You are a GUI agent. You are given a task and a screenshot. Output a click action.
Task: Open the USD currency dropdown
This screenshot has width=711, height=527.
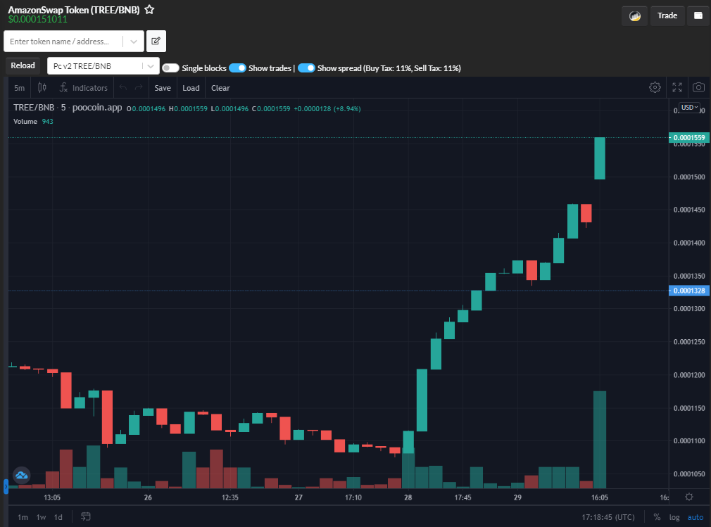pyautogui.click(x=689, y=108)
